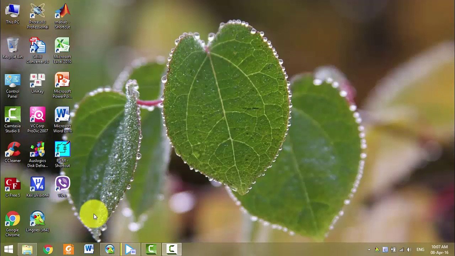Viewport: 455px width, 256px height.
Task: Open File Explorer from the taskbar
Action: (27, 249)
